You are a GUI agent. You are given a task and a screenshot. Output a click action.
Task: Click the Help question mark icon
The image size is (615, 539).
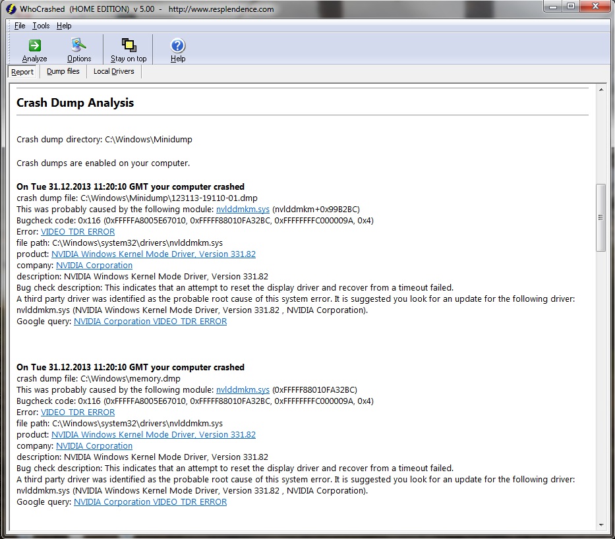click(178, 45)
